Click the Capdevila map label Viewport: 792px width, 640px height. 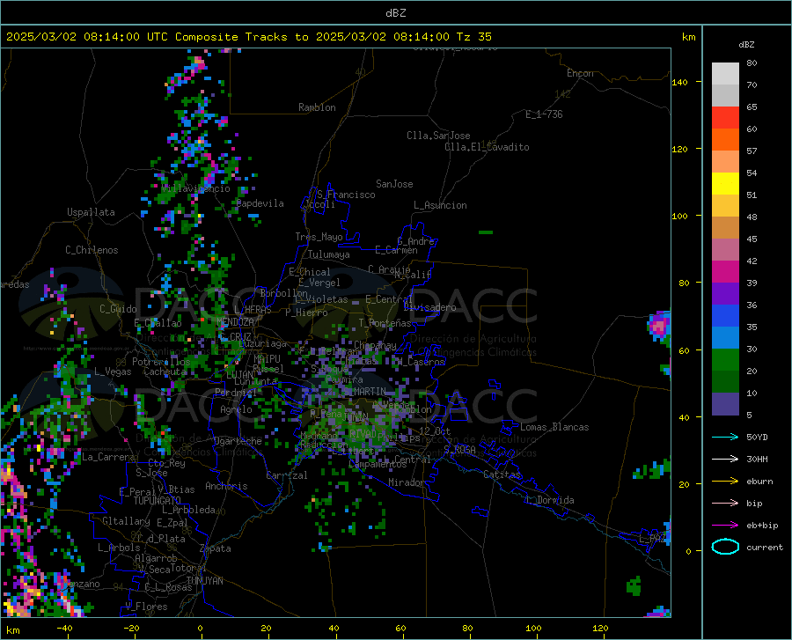click(x=260, y=203)
